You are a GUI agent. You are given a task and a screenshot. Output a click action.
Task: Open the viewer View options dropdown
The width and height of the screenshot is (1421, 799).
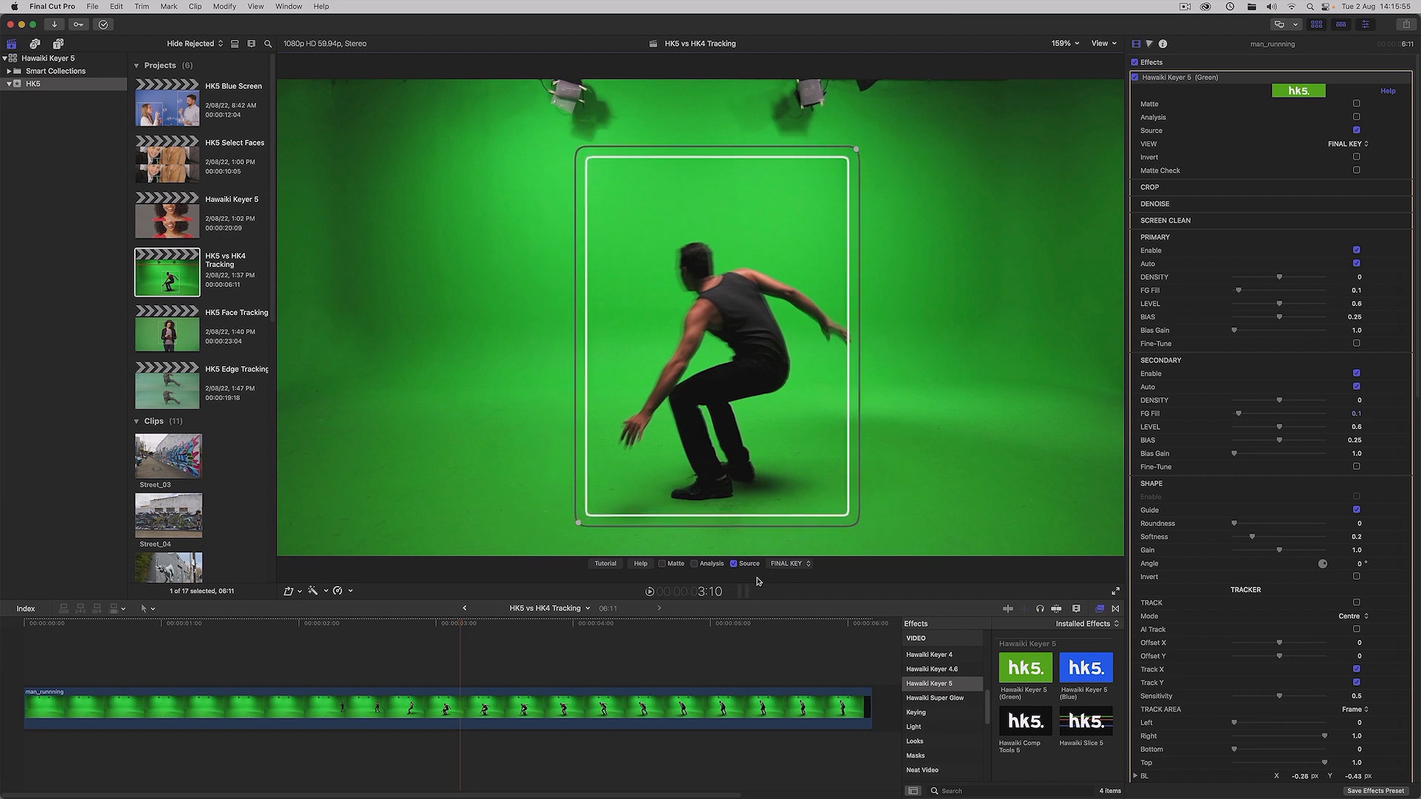click(1103, 44)
